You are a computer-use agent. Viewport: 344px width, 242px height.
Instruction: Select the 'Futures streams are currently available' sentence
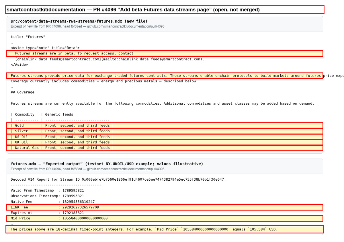pyautogui.click(x=163, y=103)
